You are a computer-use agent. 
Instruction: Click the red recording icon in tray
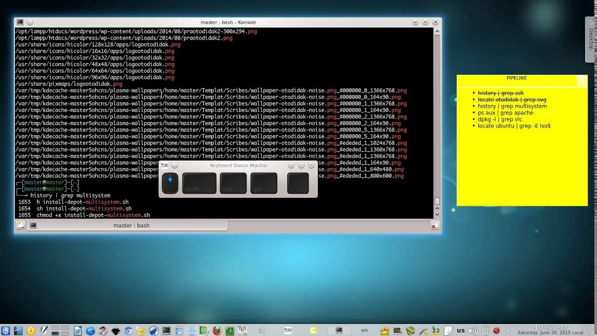click(x=496, y=330)
